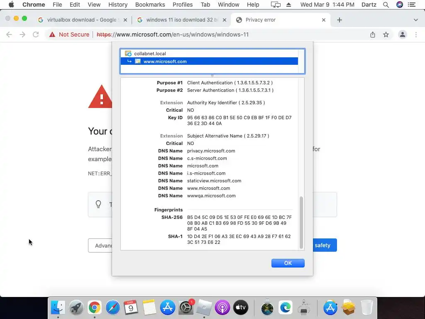
Task: Open Chrome's three-dot menu
Action: (x=416, y=34)
